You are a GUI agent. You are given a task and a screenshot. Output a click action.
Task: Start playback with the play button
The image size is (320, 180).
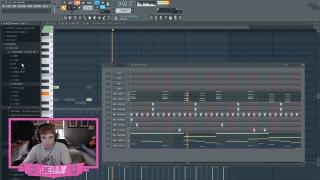point(69,8)
